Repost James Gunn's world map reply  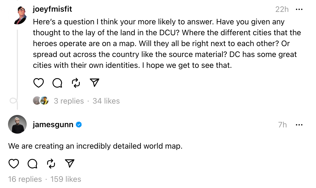[x=51, y=164]
